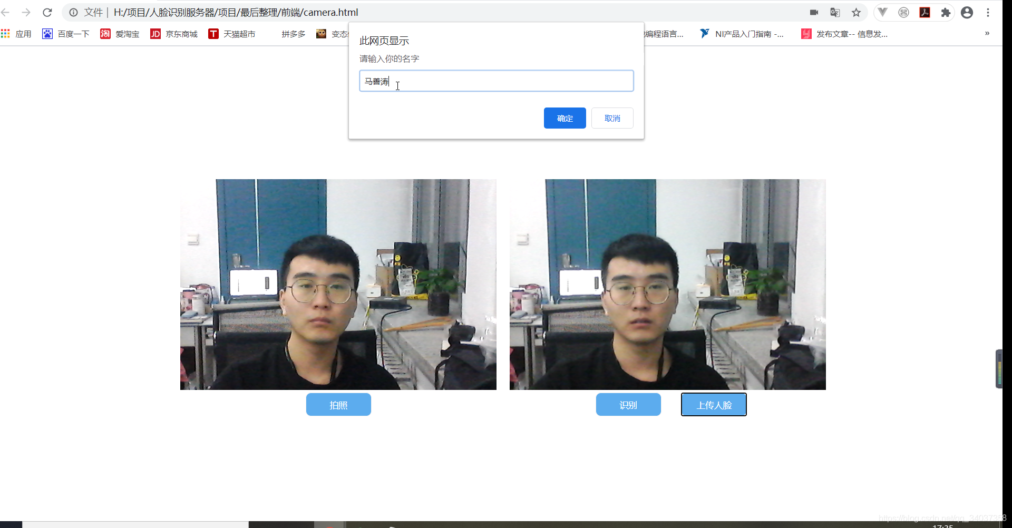Open the extensions puzzle piece menu
1012x528 pixels.
click(x=946, y=12)
